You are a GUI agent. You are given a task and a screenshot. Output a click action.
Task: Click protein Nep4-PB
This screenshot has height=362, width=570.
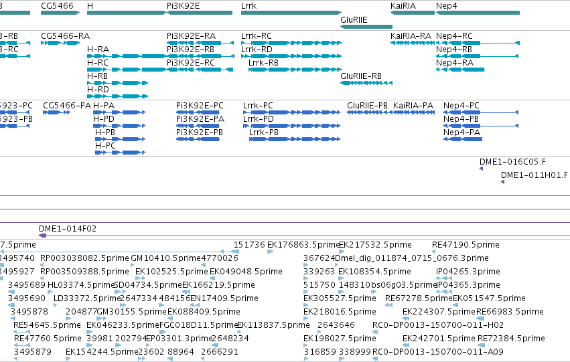click(481, 126)
